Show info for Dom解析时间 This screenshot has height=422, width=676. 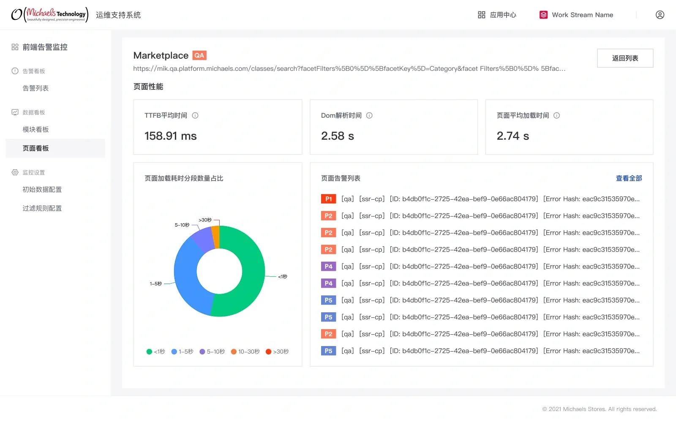[369, 115]
